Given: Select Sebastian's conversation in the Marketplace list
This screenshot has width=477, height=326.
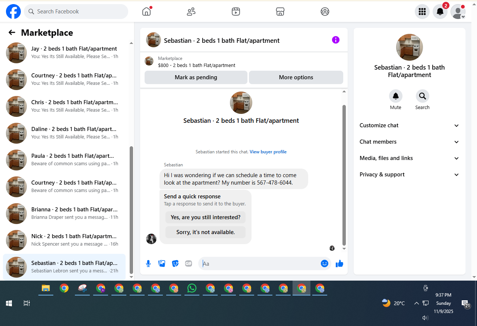Looking at the screenshot, I should coord(64,267).
